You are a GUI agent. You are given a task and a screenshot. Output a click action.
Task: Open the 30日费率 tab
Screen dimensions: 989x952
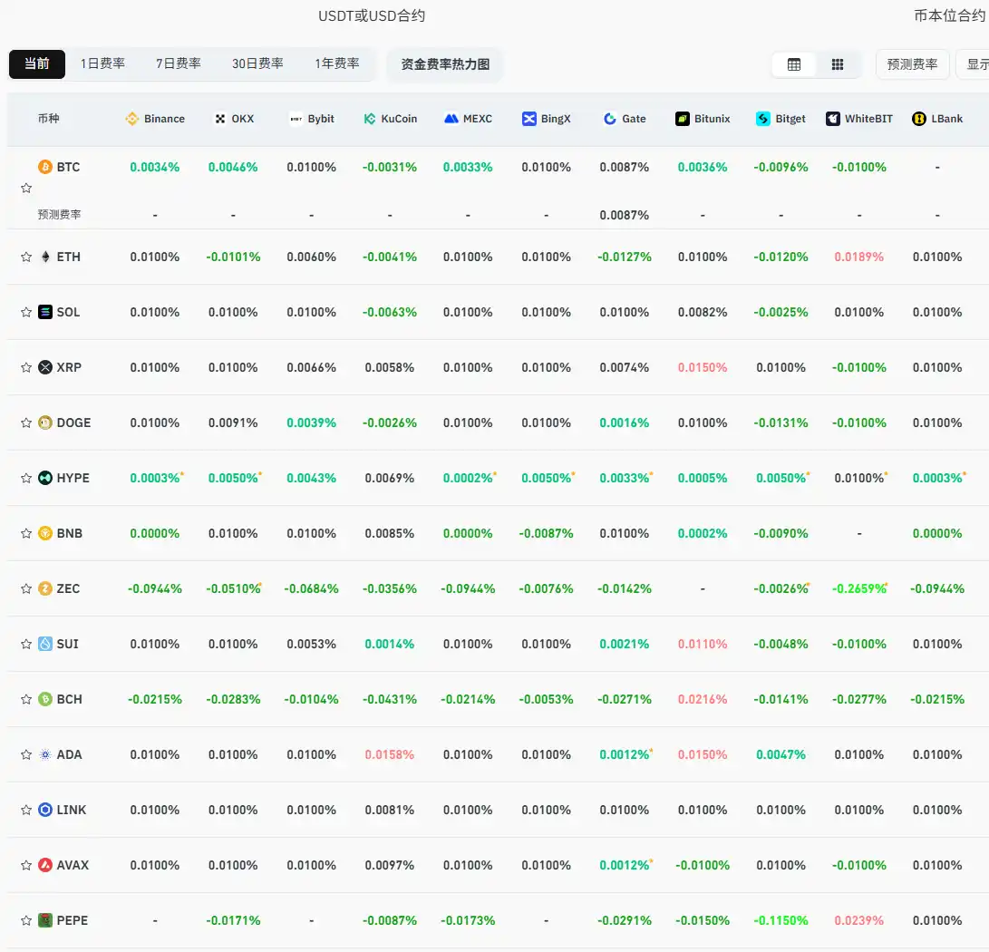(257, 63)
